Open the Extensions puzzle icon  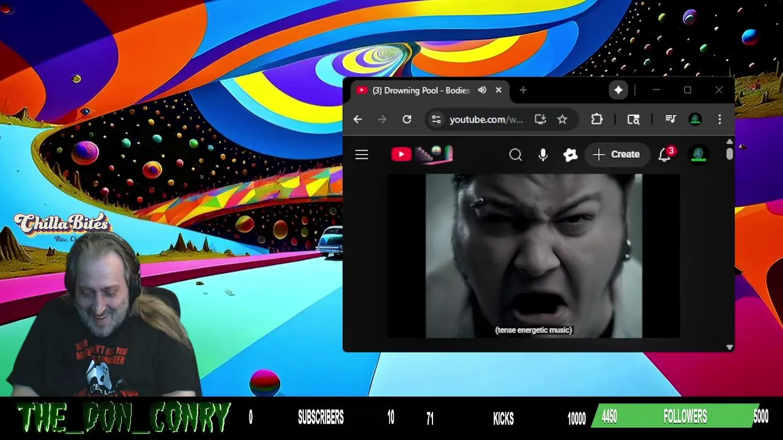click(597, 120)
